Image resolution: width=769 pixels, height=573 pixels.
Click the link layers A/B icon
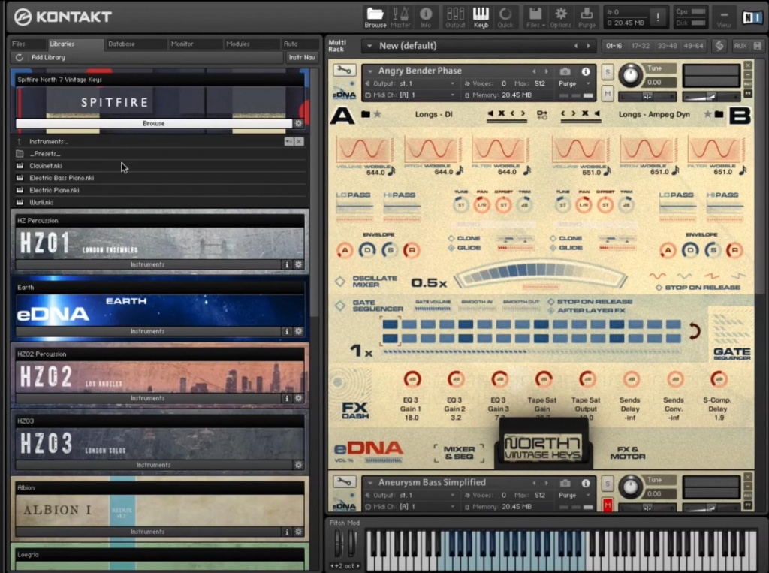(x=542, y=115)
